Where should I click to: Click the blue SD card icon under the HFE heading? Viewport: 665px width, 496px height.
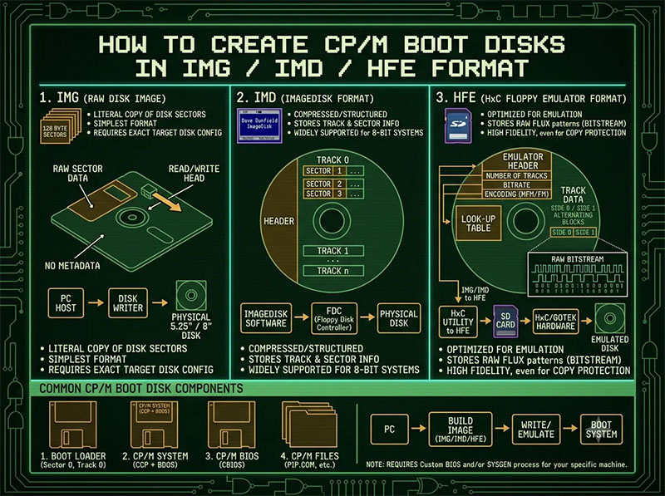click(x=458, y=125)
